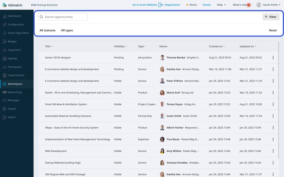Open actions menu for Startup Website/Landing Page
The width and height of the screenshot is (284, 177).
[273, 163]
